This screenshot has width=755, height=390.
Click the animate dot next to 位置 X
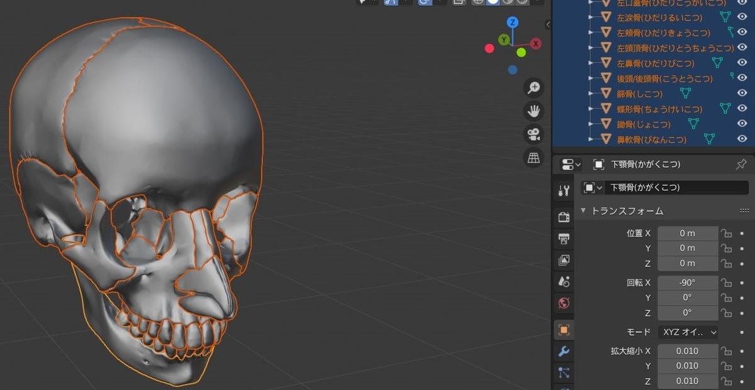[742, 233]
